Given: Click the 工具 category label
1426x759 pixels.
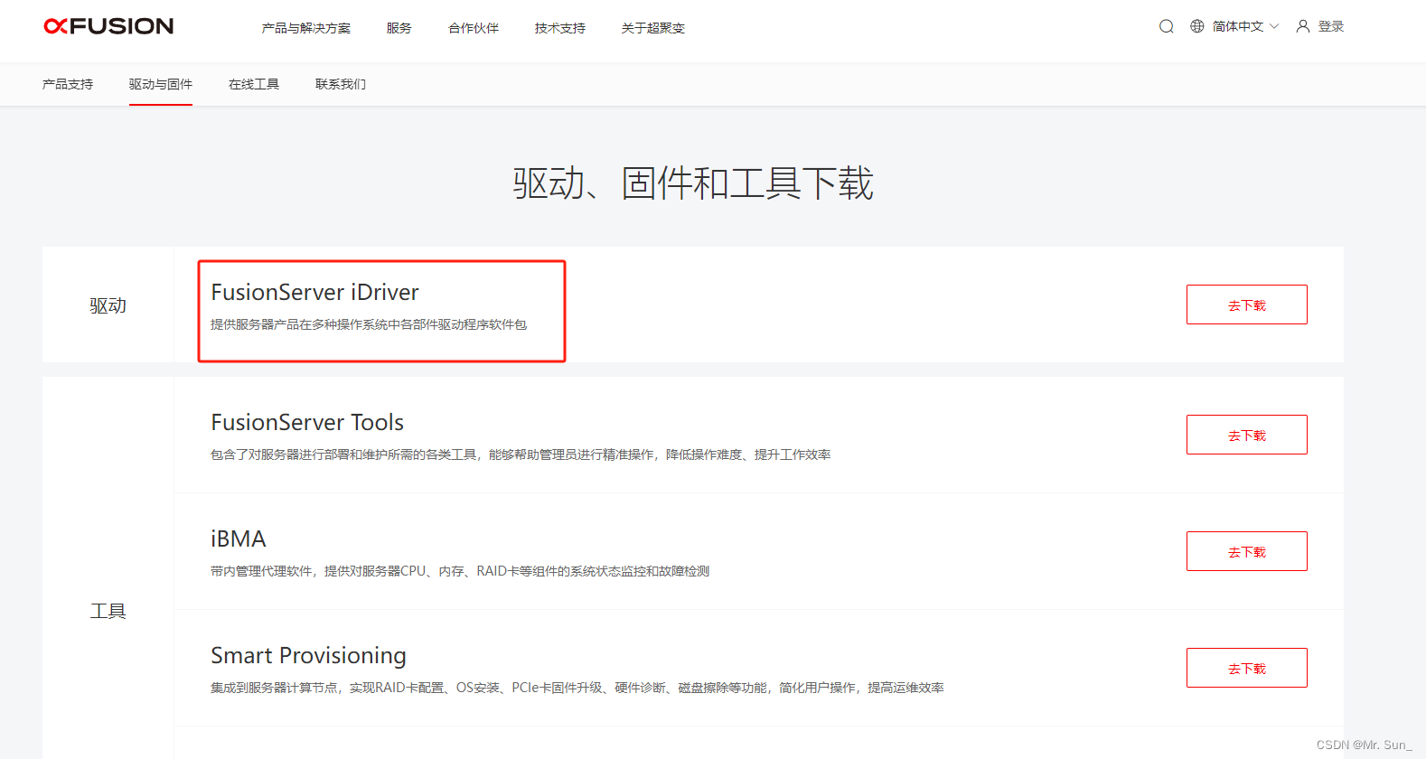Looking at the screenshot, I should tap(108, 611).
